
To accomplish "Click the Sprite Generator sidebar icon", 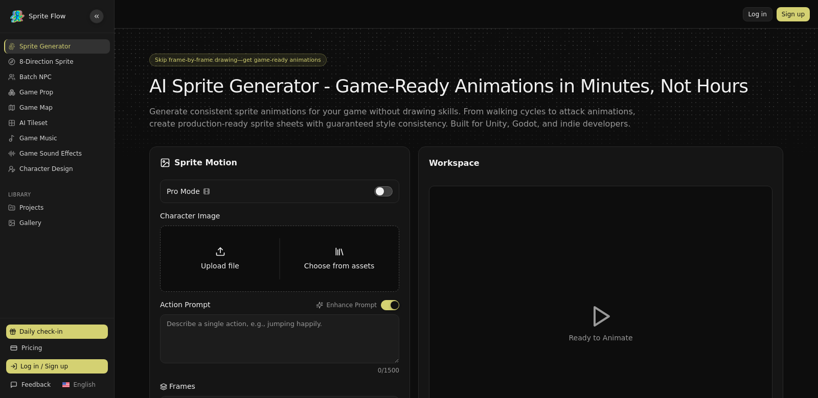I will coord(12,46).
